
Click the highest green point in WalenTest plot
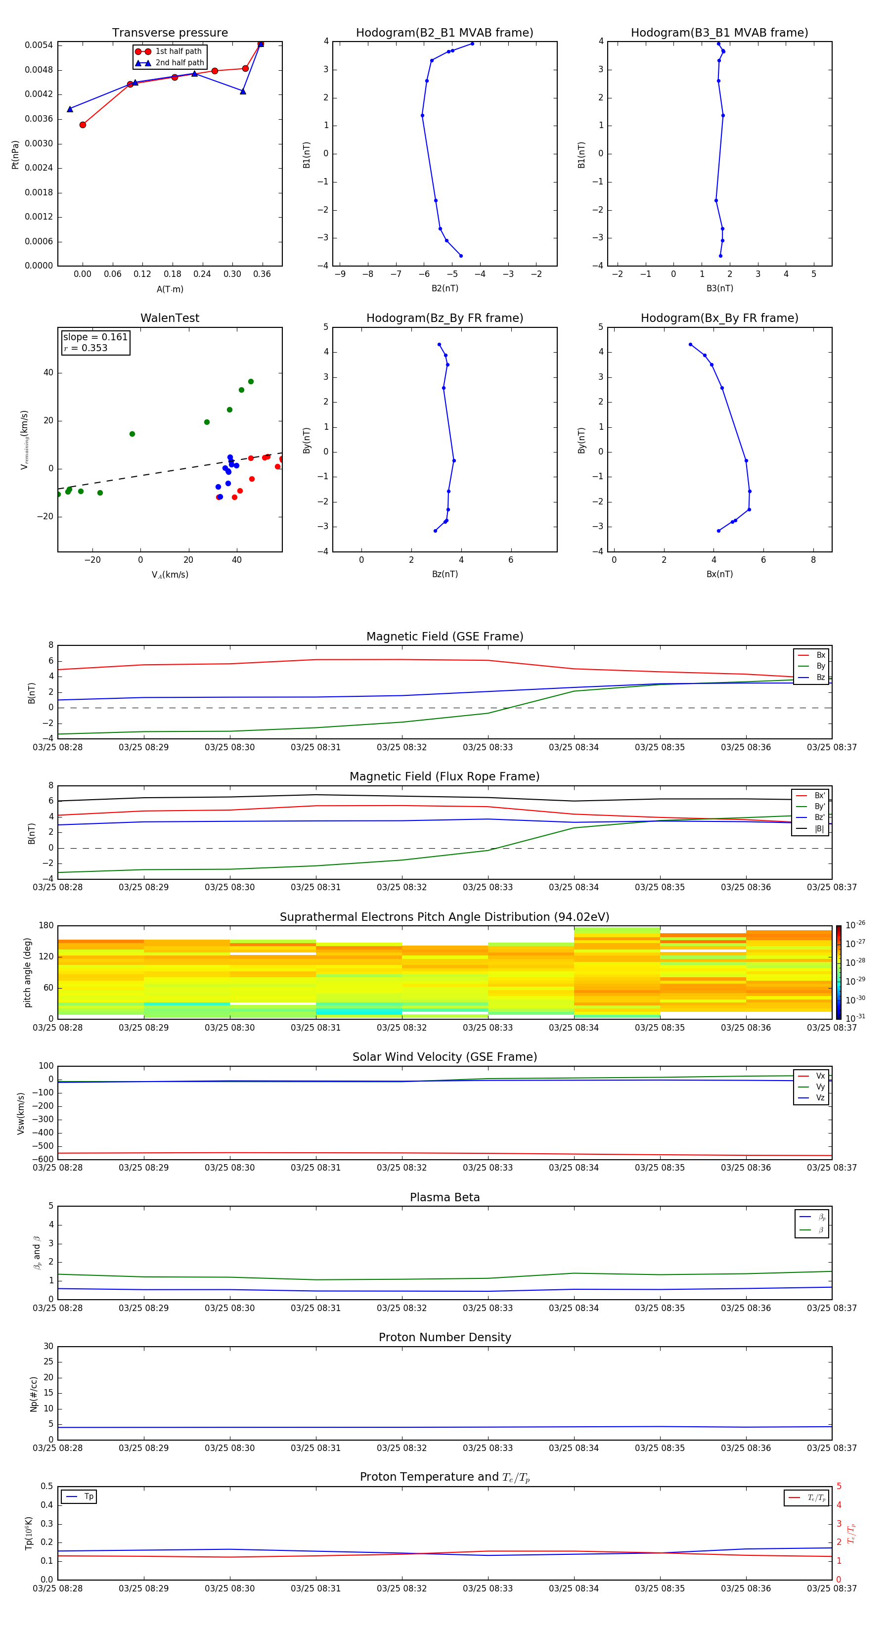coord(251,381)
